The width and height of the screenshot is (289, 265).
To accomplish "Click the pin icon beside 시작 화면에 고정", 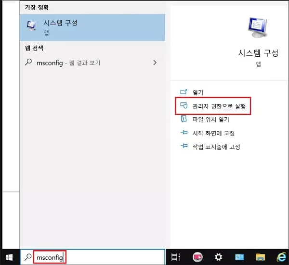I will pos(184,132).
